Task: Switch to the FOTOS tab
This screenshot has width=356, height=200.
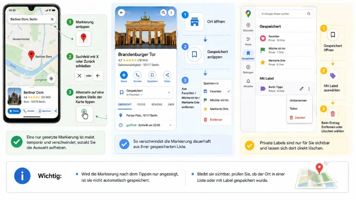Action: point(141,105)
